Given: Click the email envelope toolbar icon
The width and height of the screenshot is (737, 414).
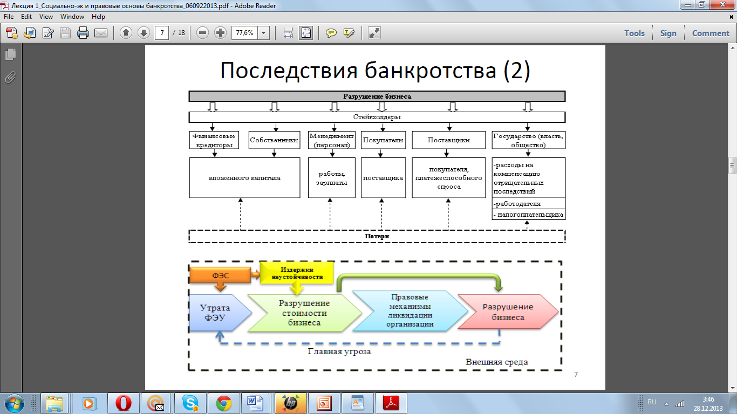Looking at the screenshot, I should click(101, 33).
